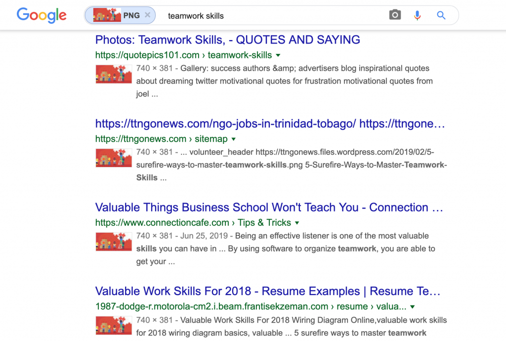This screenshot has width=506, height=341.
Task: Click the 1987-dodge-r.motorola frantisekzeman.com URL
Action: 251,307
